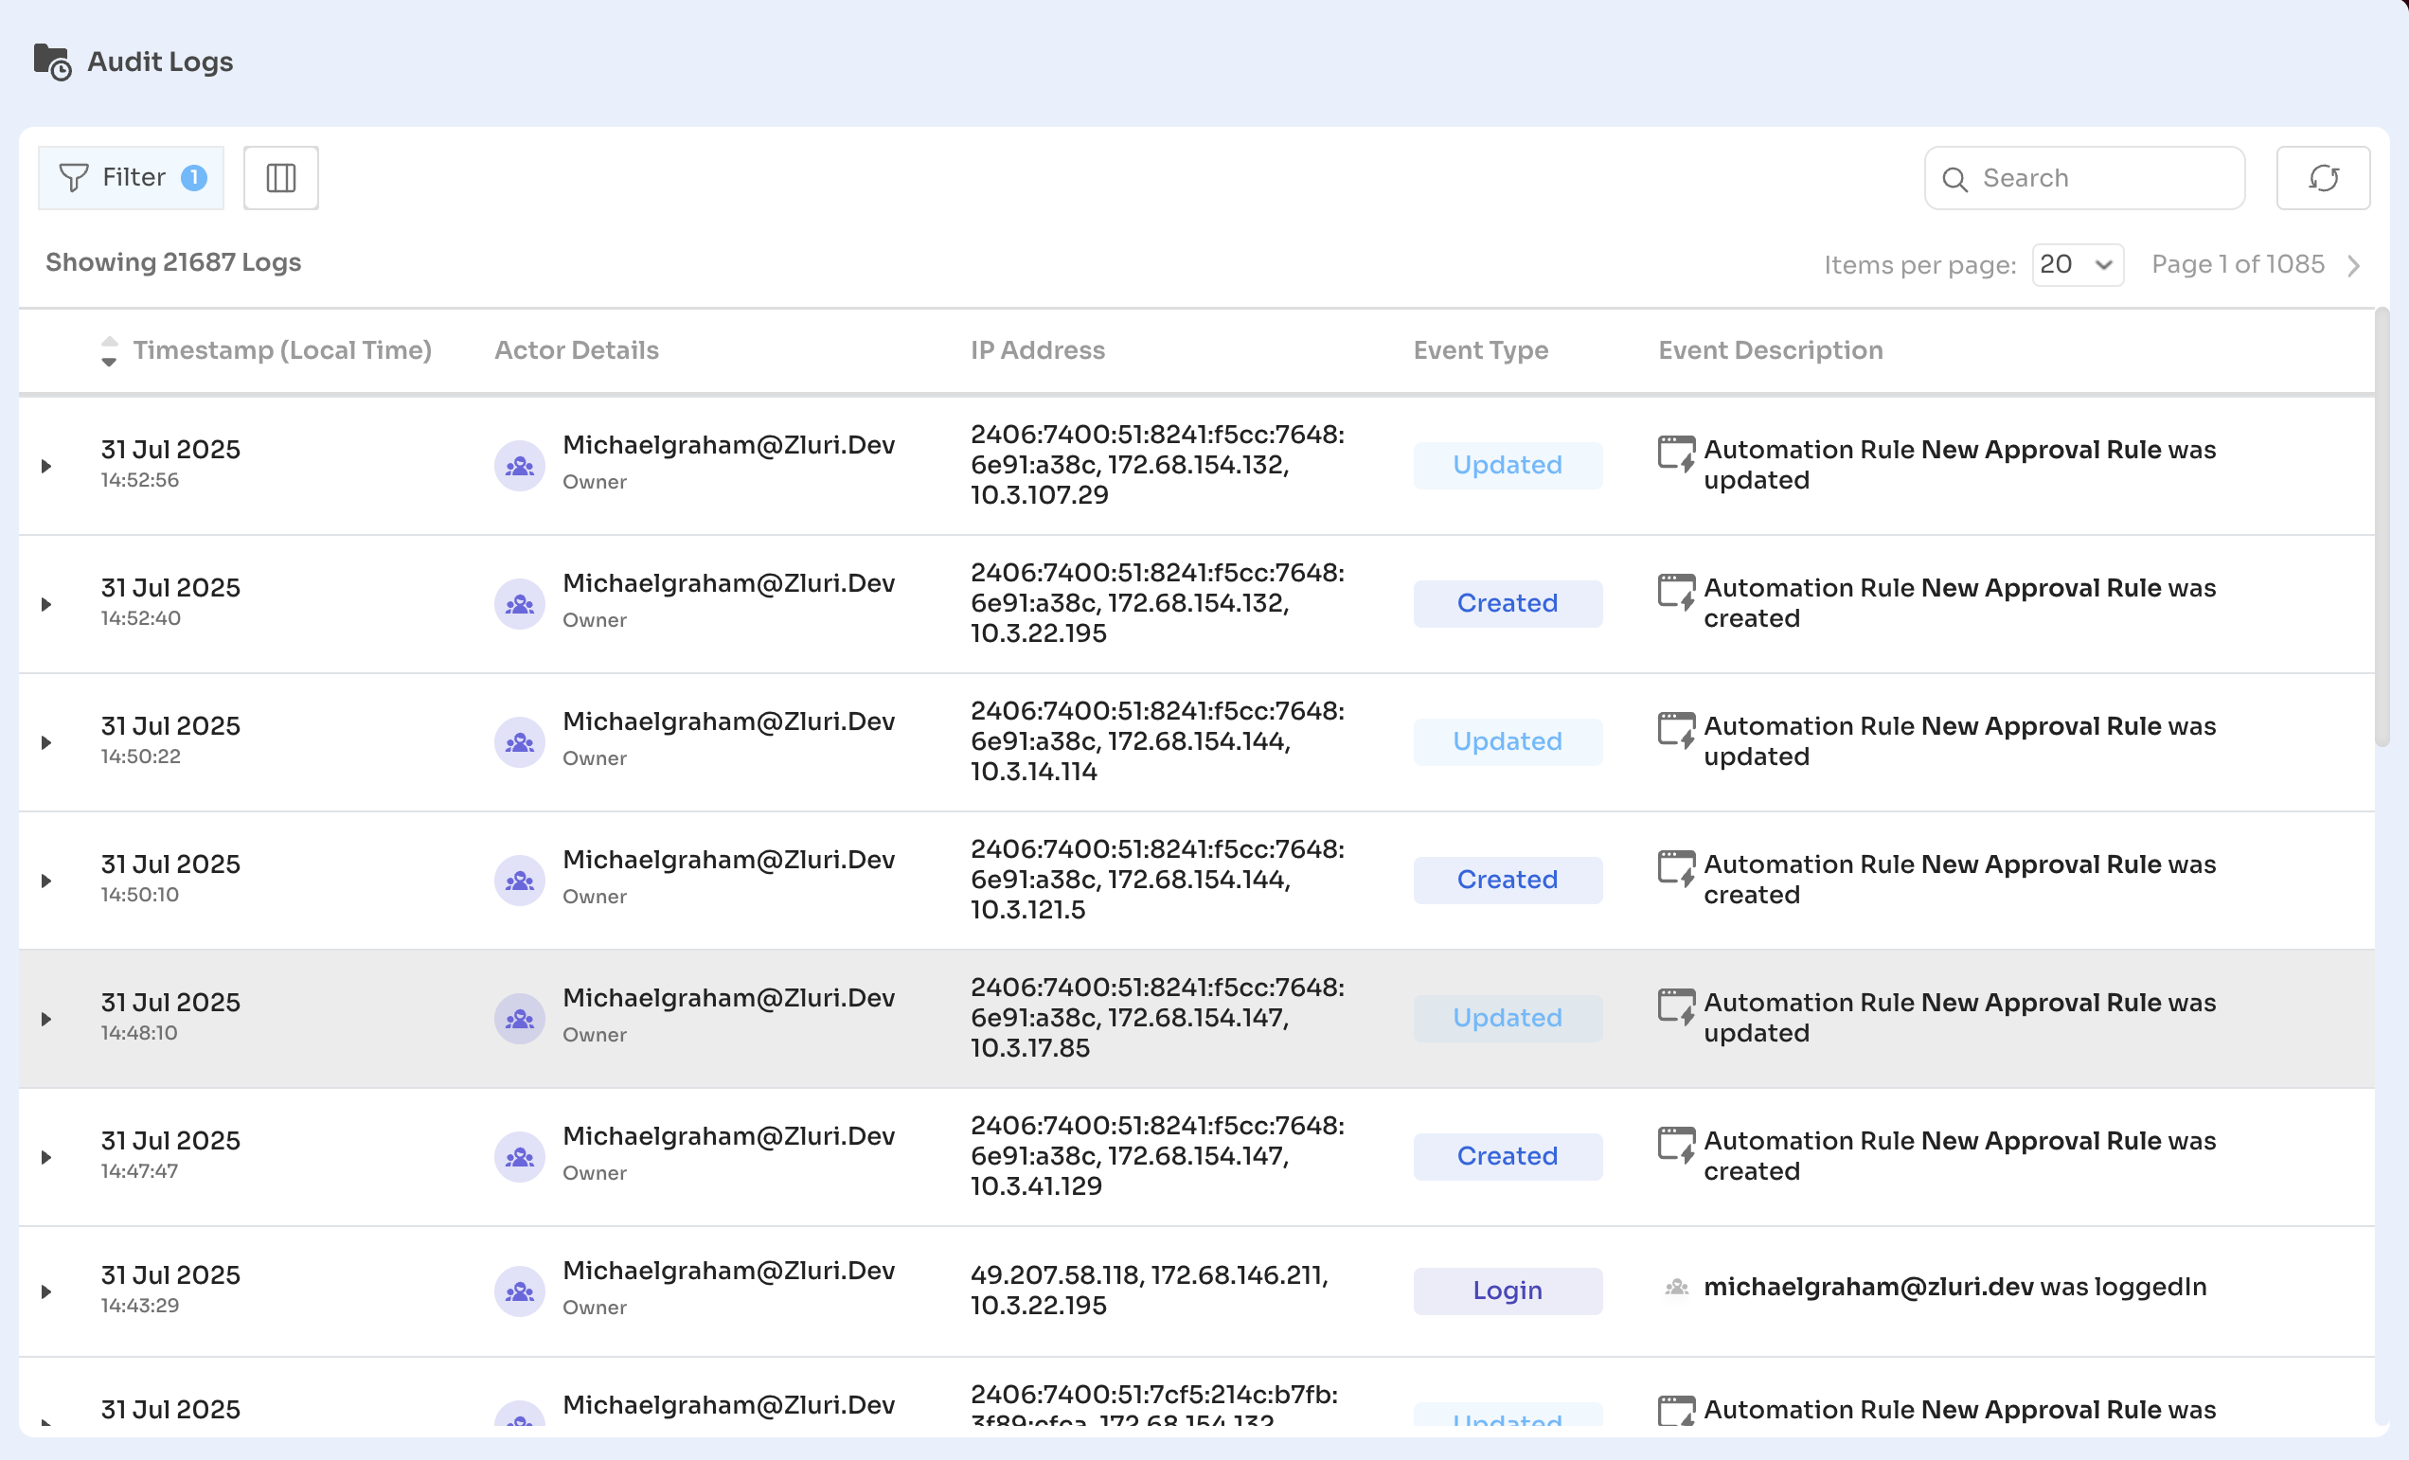Click the 14:47:47 row's created rule description
Screen dimensions: 2409x1460
point(1959,1156)
